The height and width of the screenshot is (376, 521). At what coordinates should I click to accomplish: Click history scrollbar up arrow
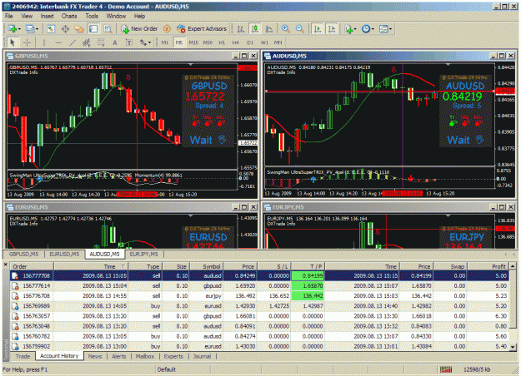[513, 266]
